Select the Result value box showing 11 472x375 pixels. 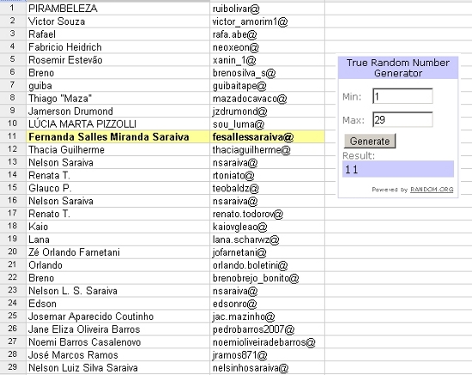click(398, 169)
